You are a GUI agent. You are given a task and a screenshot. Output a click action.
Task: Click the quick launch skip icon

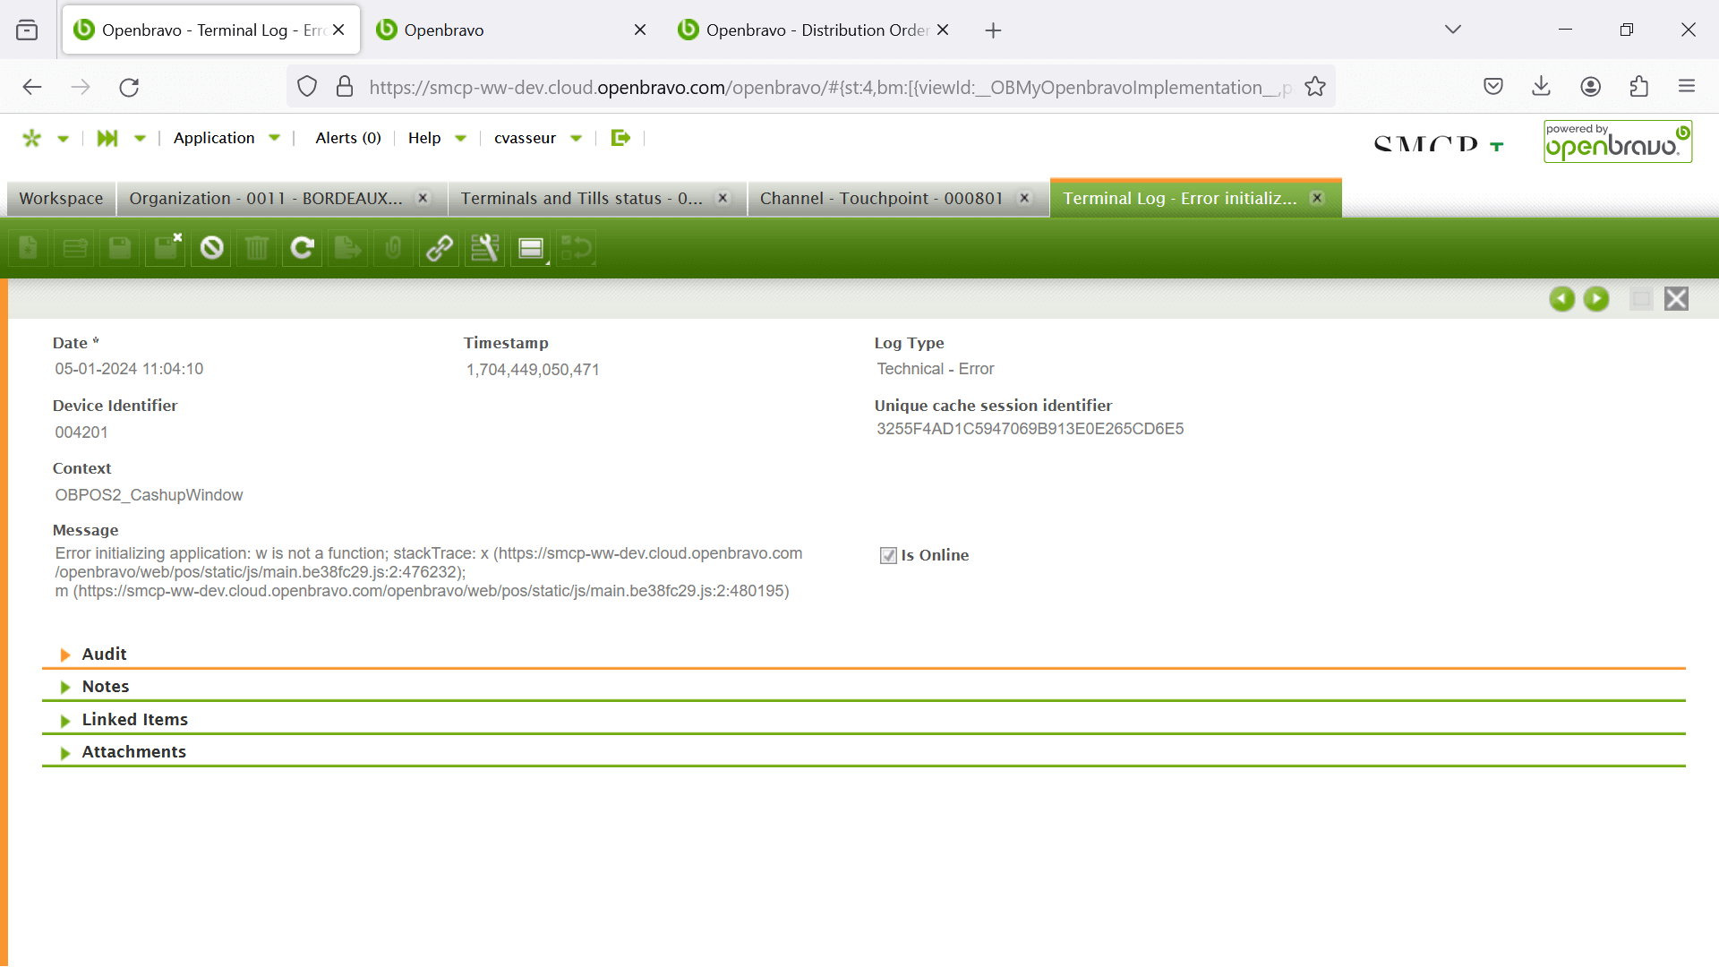107,138
